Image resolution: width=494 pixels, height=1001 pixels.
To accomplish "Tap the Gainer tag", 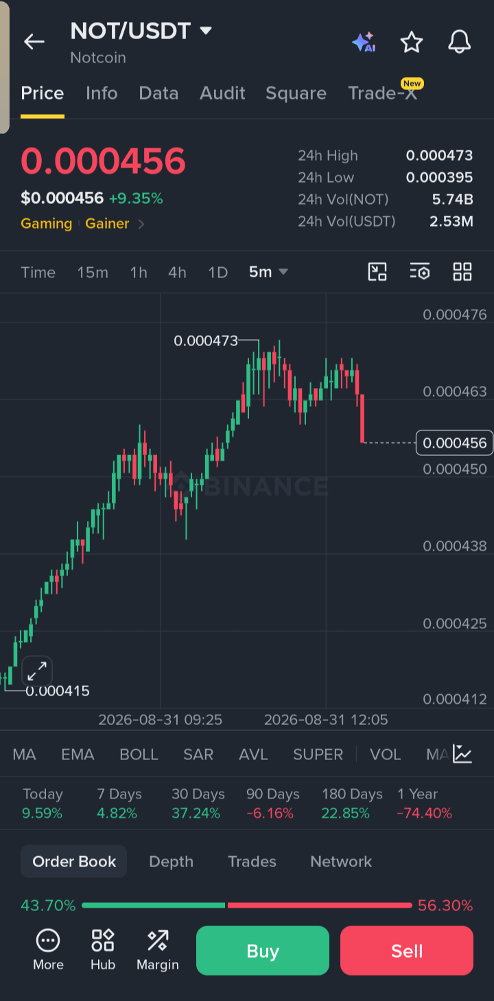I will [x=107, y=224].
